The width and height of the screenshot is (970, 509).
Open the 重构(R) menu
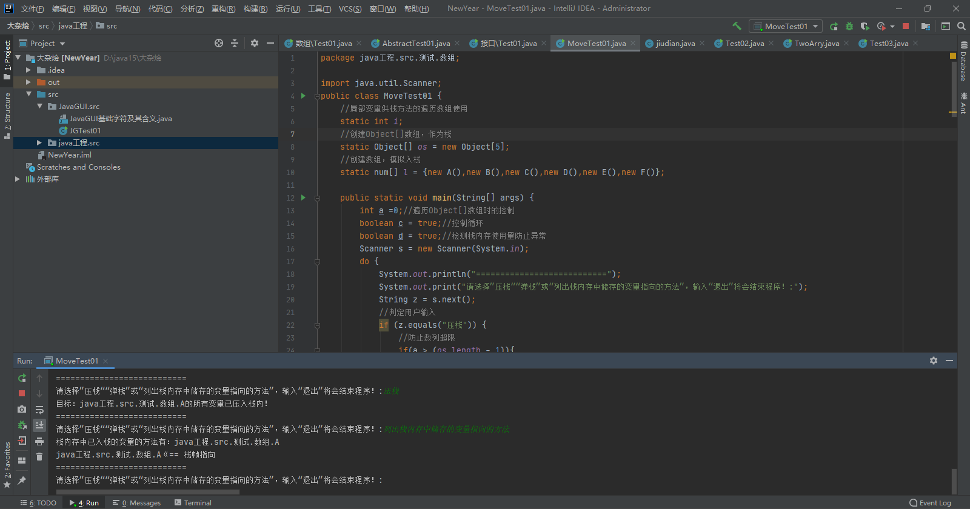(x=223, y=8)
